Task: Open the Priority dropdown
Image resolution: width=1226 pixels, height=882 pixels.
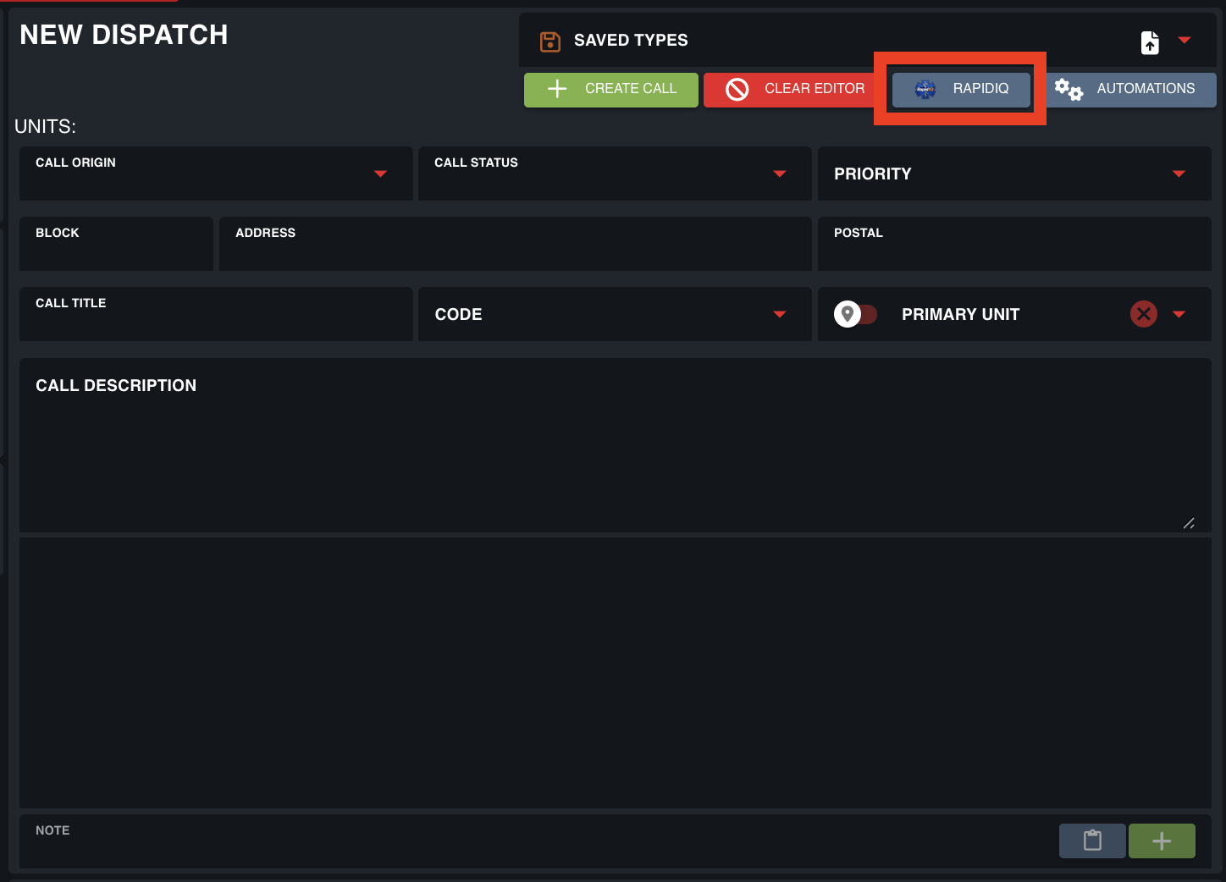Action: pos(1179,174)
